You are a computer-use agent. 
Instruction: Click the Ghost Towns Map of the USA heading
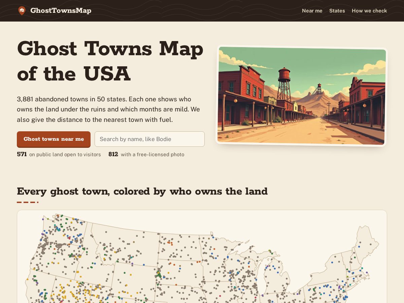pos(110,61)
